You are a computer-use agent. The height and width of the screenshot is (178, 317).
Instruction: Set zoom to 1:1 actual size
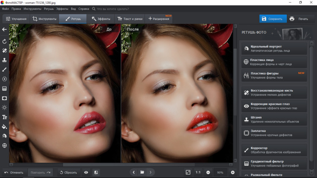click(x=198, y=173)
